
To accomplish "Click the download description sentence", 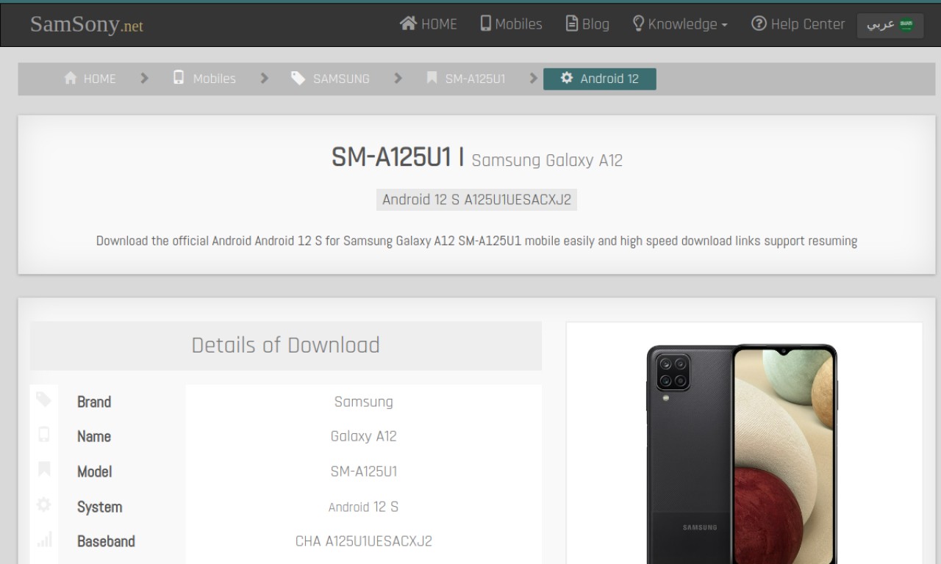I will coord(476,241).
